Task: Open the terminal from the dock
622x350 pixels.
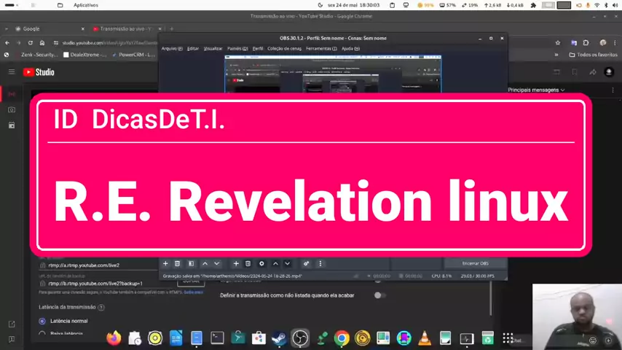Action: [x=217, y=338]
